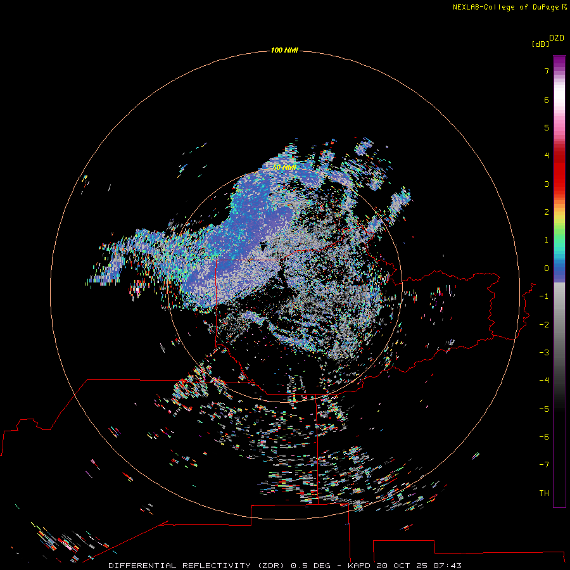
Task: Click the legend value -6 label
Action: [544, 437]
